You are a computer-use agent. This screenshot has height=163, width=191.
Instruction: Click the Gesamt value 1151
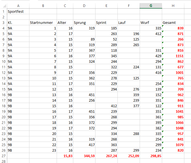176,56
